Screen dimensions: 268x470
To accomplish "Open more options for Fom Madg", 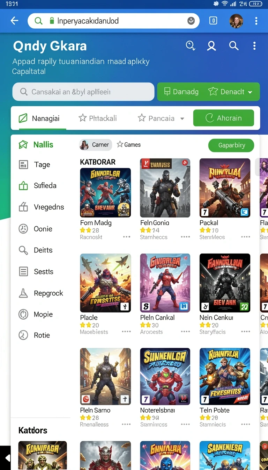I will point(126,237).
